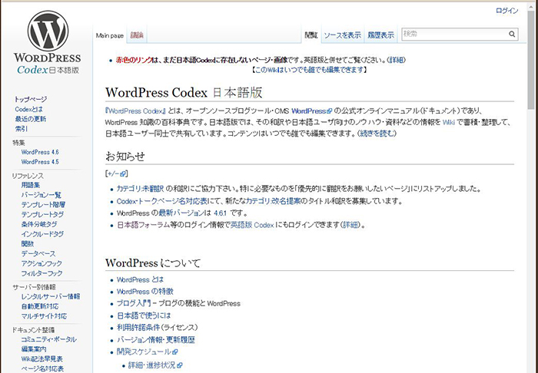Open the ソースを表示 tab
The height and width of the screenshot is (373, 538).
pyautogui.click(x=343, y=35)
